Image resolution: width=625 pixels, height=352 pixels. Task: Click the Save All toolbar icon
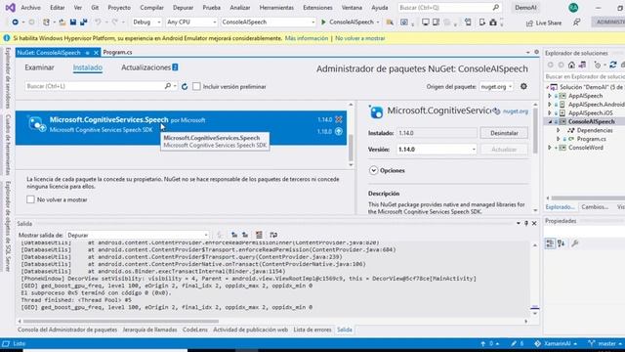(84, 22)
